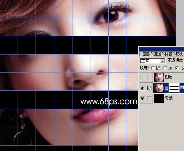Click the mask-editing indicator icon beside the eye
Image resolution: width=184 pixels, height=151 pixels.
click(x=149, y=88)
